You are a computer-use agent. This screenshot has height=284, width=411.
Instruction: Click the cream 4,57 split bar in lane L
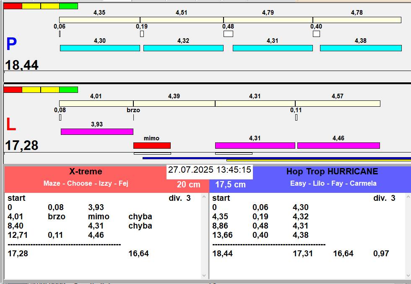click(338, 103)
